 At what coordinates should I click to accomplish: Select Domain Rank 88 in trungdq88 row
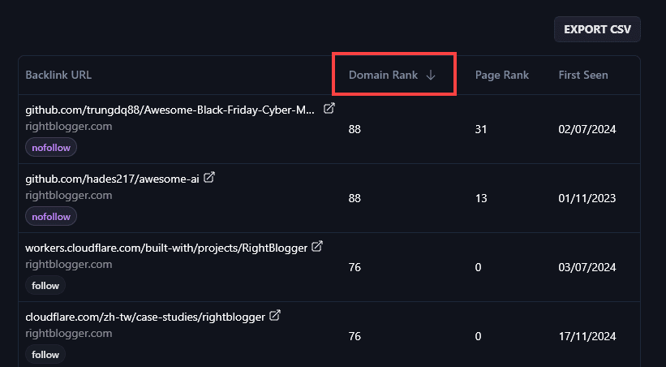[354, 129]
